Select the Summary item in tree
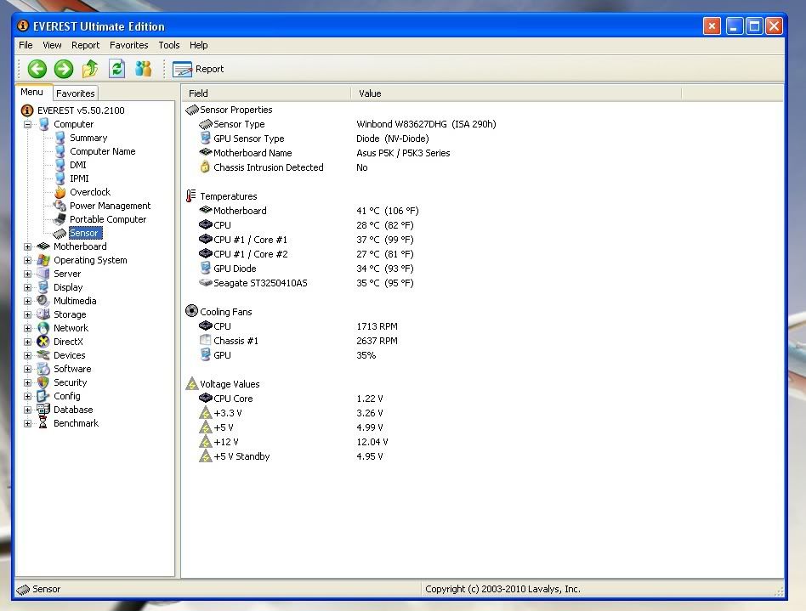 88,138
